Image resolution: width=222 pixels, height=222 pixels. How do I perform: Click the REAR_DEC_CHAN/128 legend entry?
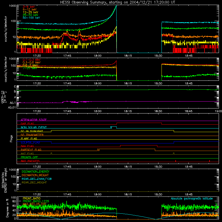click(37, 179)
